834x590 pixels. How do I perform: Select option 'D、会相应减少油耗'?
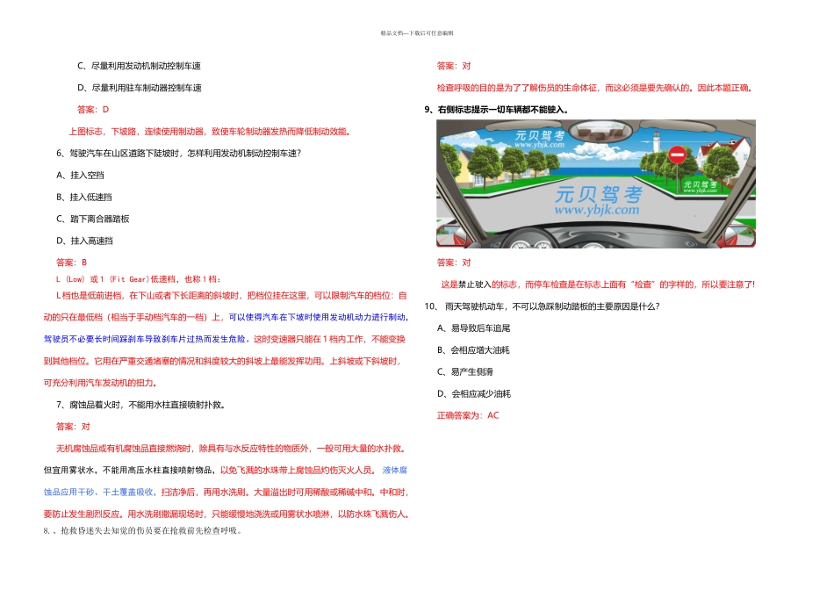pos(474,393)
